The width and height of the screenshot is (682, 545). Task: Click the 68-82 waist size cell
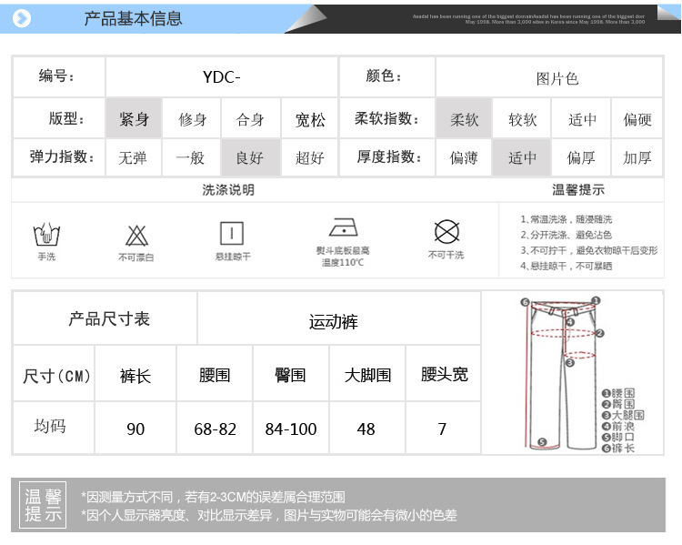point(215,429)
